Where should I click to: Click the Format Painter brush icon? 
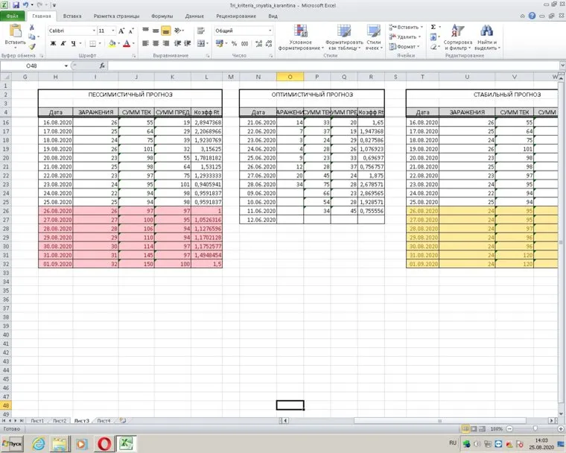32,47
